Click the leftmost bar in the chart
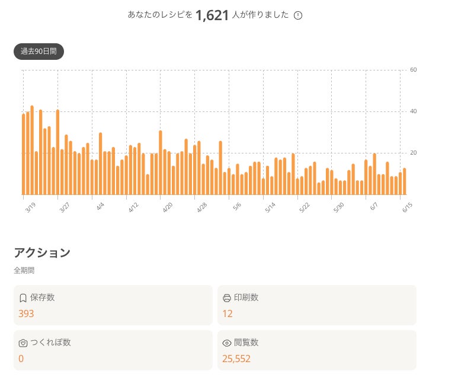458x384 pixels. (x=24, y=154)
